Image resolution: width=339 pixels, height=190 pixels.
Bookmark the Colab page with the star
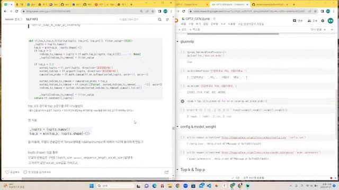(316, 11)
